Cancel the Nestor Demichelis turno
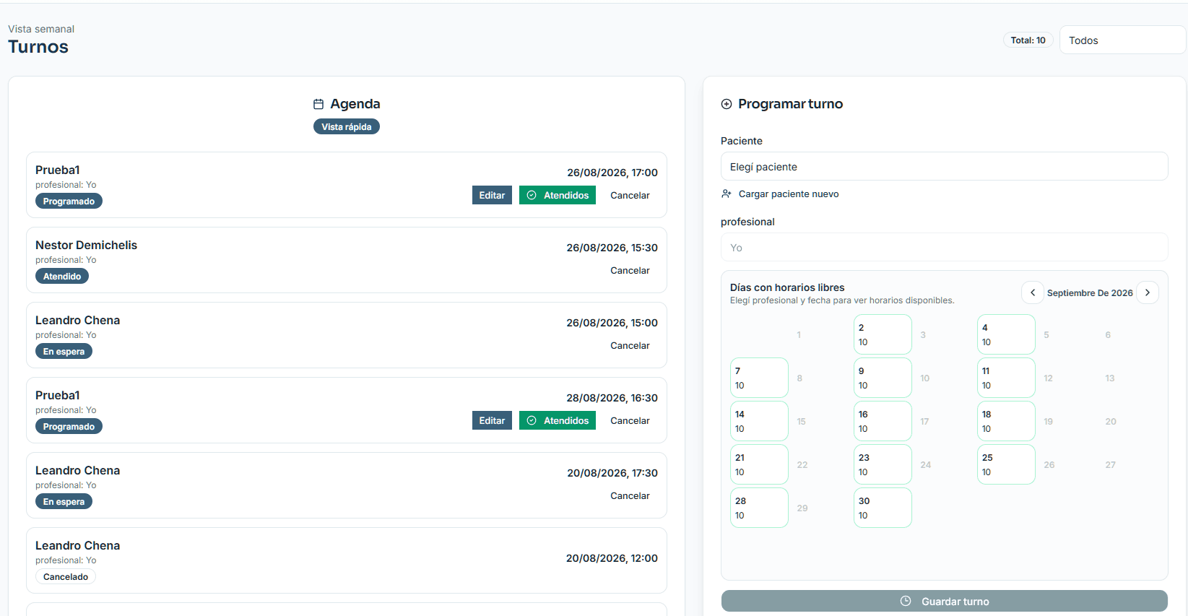Screen dimensions: 1188x616 point(630,270)
